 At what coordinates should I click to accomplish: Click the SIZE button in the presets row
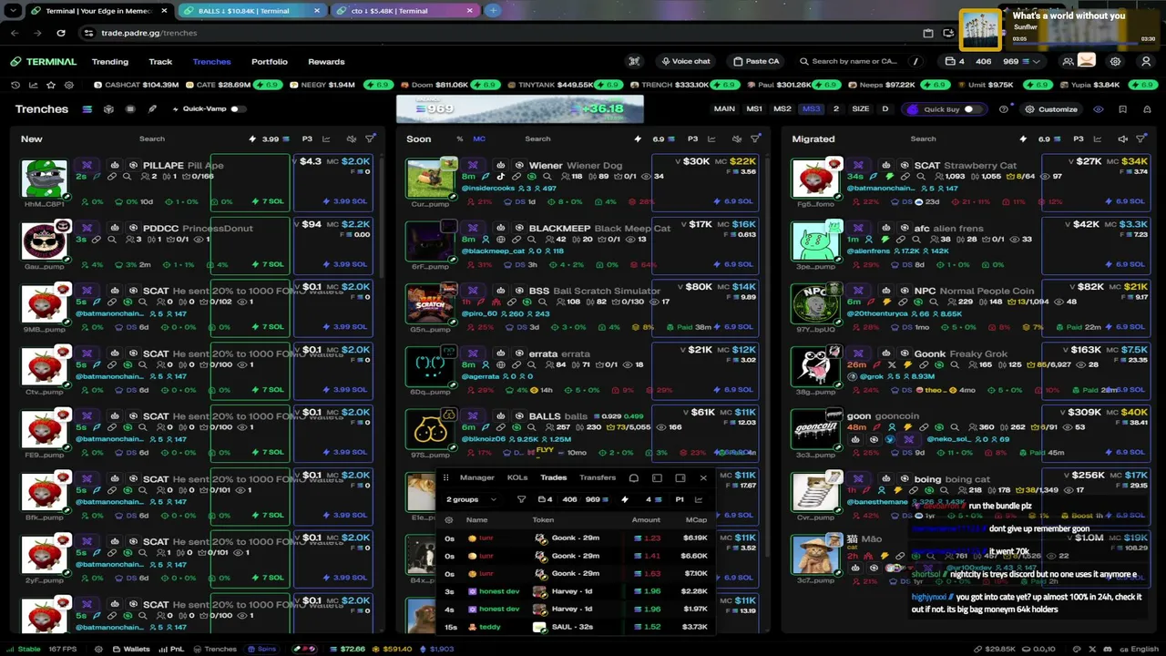point(860,109)
